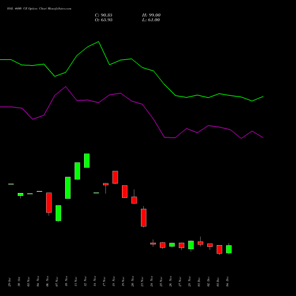Click the red candlestick for 18 Nov
Viewport: 296px width, 296px height.
(x=115, y=177)
